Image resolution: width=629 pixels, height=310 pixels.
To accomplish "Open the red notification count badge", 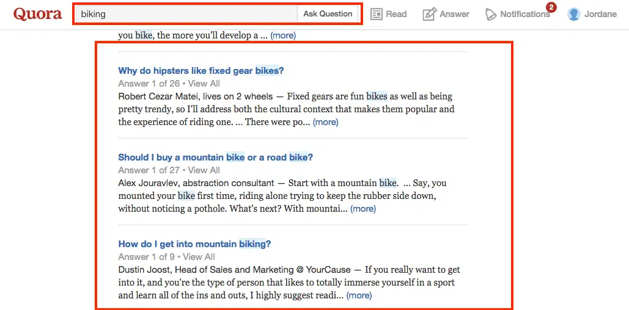I will click(x=551, y=7).
